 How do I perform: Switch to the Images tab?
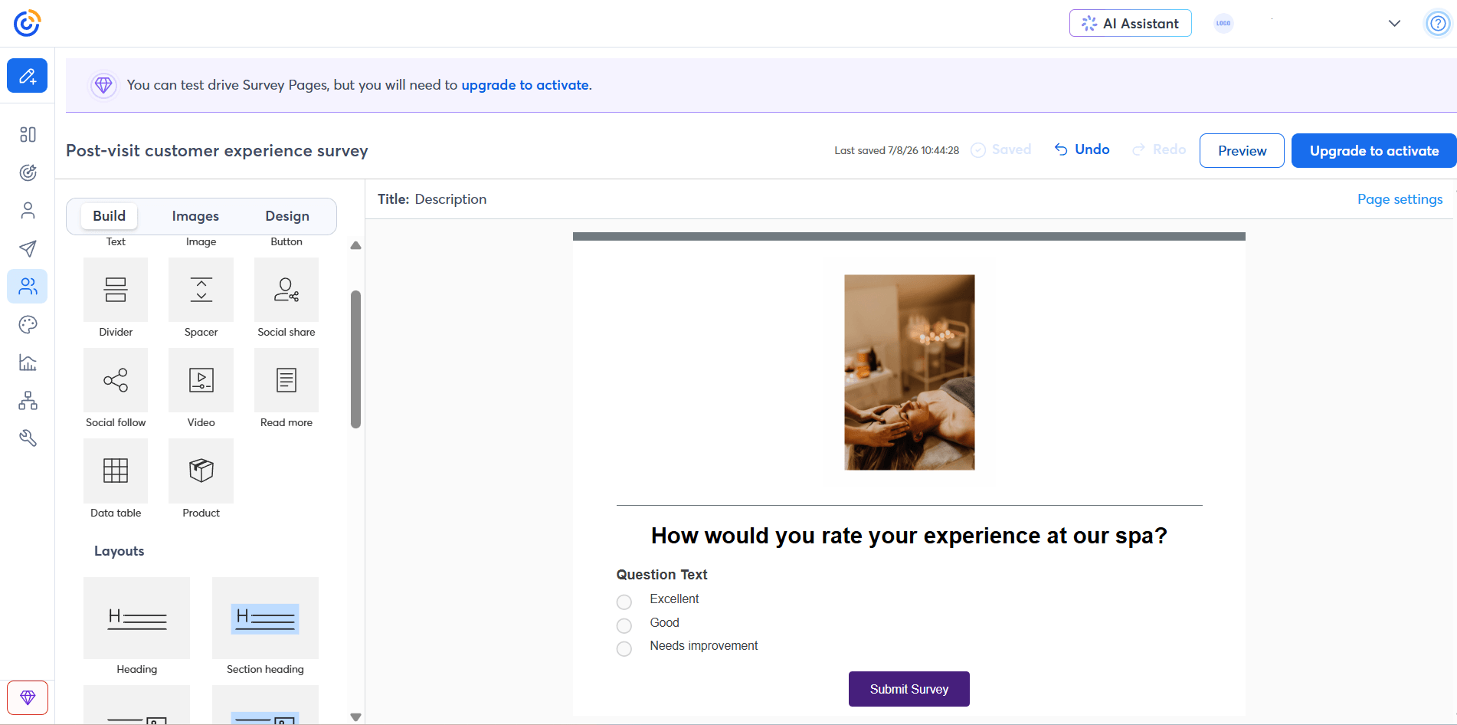[195, 216]
